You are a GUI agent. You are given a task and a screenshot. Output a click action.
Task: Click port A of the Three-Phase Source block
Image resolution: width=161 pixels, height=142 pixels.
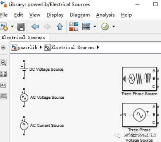coord(158,71)
